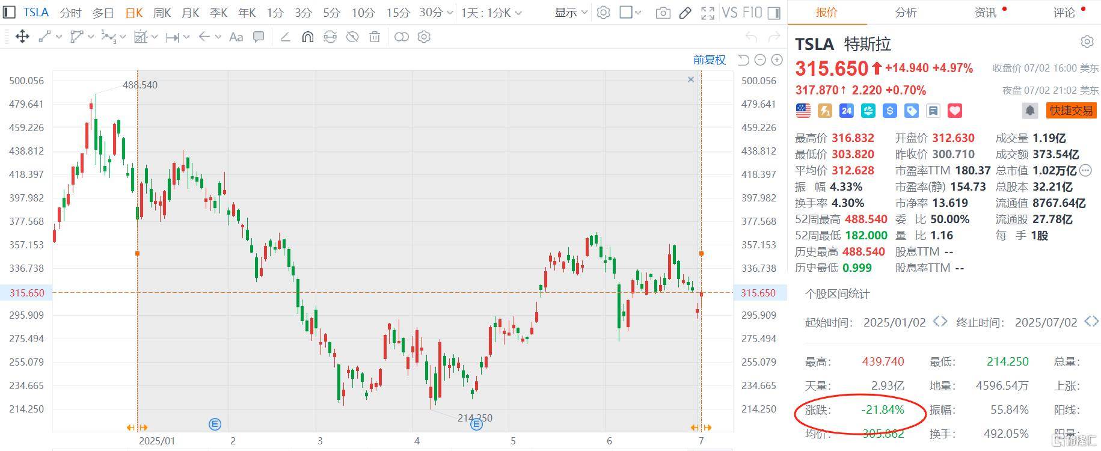Viewport: 1101px width, 451px height.
Task: Adjust end time 2025/07/02 stepper arrows
Action: click(x=1091, y=322)
